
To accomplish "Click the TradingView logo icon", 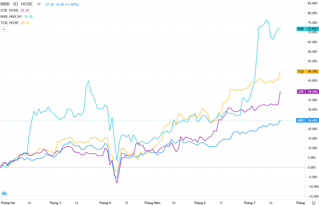I will pyautogui.click(x=4, y=193).
